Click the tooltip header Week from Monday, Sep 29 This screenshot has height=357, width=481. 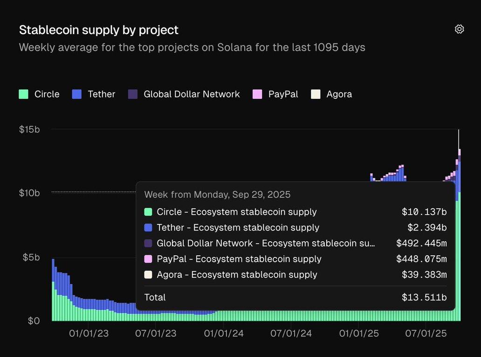217,195
